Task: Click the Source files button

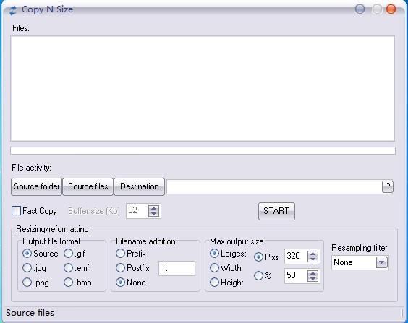Action: pyautogui.click(x=88, y=186)
